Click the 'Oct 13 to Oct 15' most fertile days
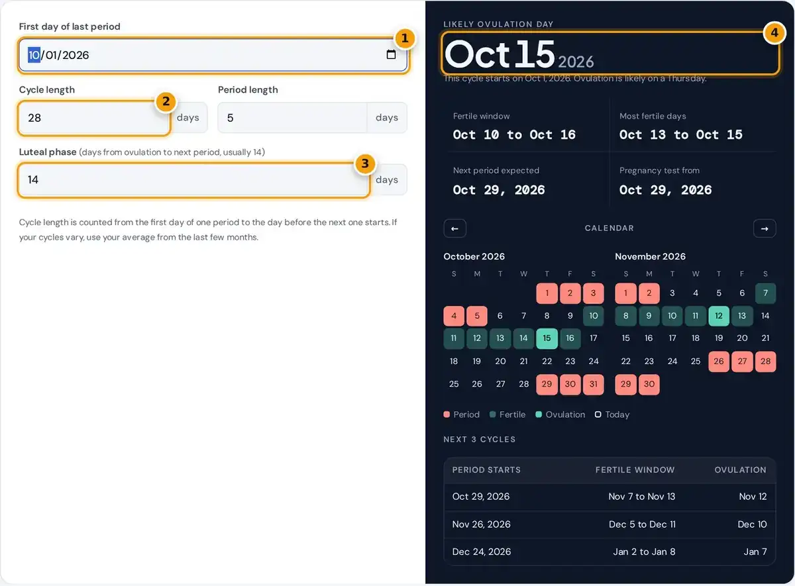This screenshot has width=795, height=586. point(681,135)
